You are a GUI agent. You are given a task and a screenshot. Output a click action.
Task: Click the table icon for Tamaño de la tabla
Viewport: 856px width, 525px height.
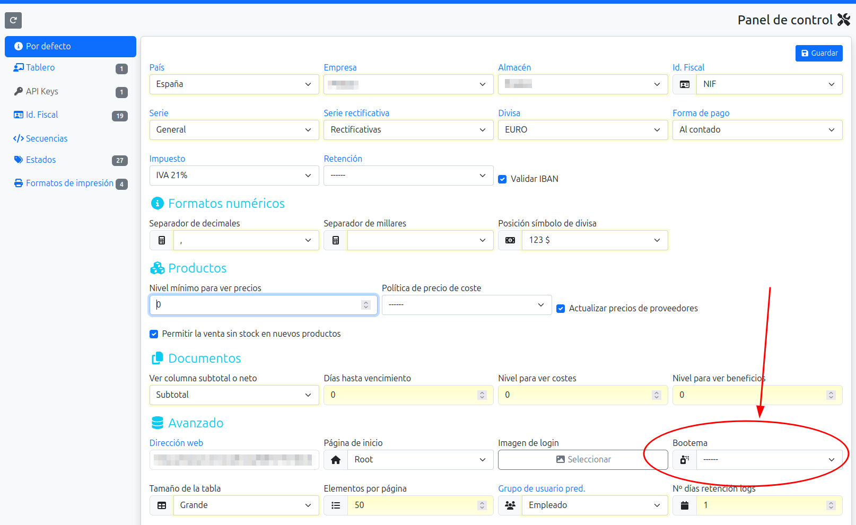pos(162,505)
